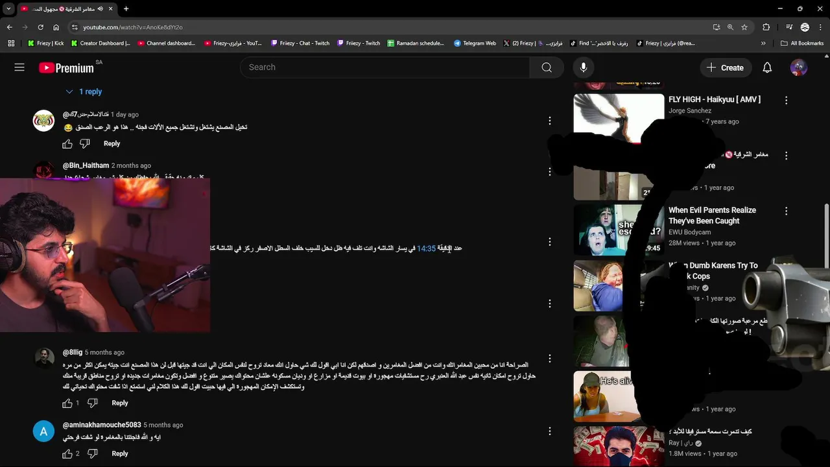The image size is (830, 467).
Task: Open the 'Friiiezy - Chat - Twitch' bookmark
Action: (x=300, y=43)
